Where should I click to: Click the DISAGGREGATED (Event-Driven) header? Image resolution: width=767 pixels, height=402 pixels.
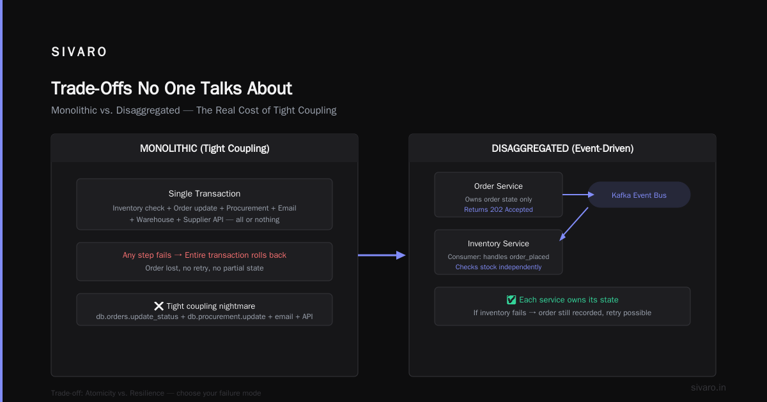[x=562, y=148]
